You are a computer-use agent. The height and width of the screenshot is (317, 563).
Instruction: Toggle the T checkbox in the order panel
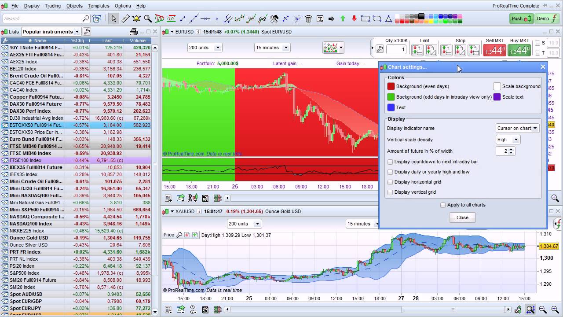537,53
